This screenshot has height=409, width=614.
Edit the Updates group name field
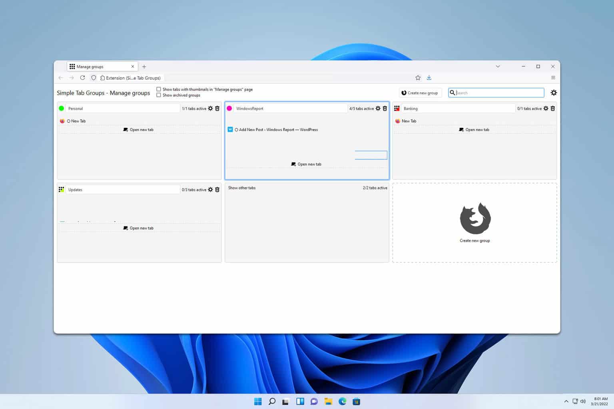point(123,189)
